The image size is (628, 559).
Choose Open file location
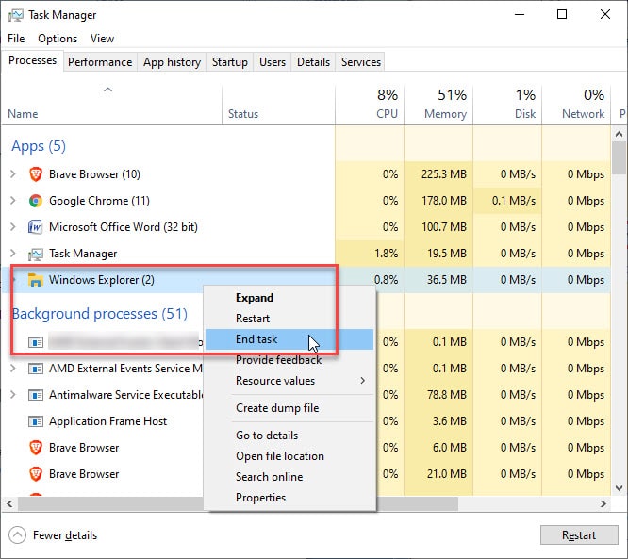[x=290, y=456]
